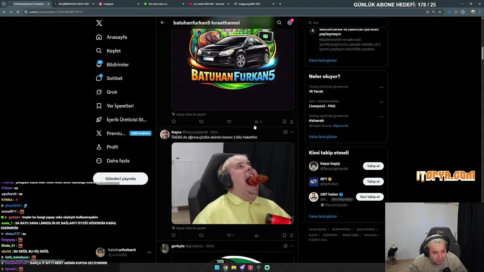Image resolution: width=484 pixels, height=272 pixels.
Task: Click Geri takip et for GBT haber
Action: coord(370,197)
